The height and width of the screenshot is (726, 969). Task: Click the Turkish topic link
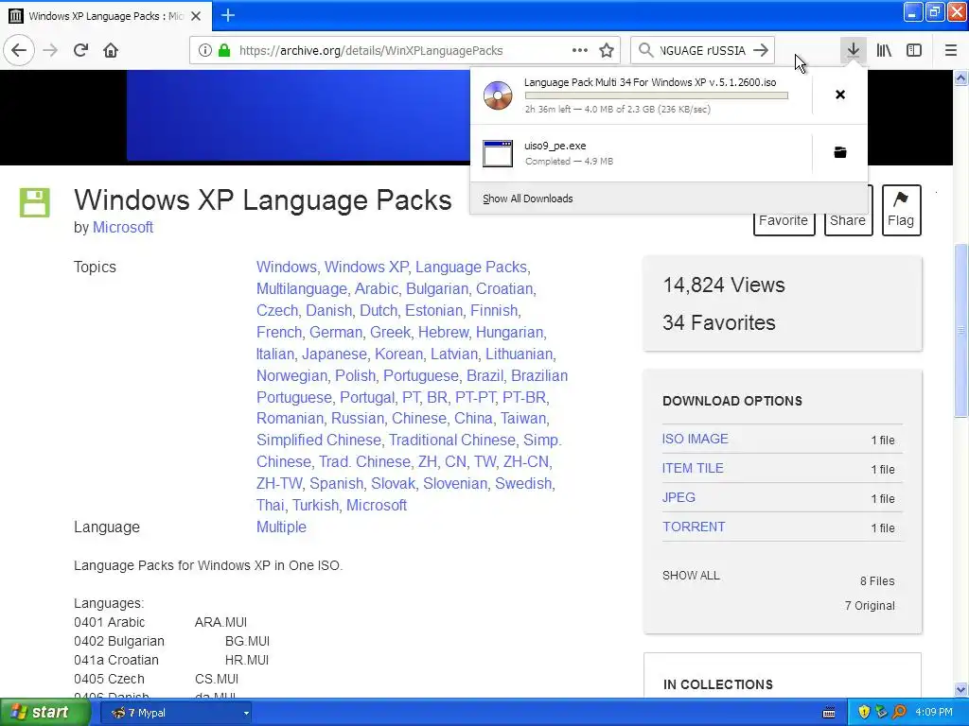315,505
